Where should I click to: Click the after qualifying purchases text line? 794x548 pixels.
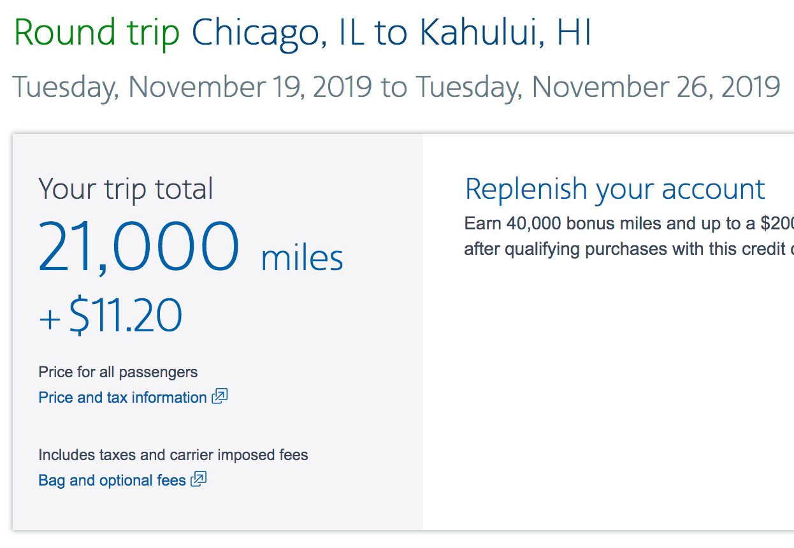pos(628,249)
